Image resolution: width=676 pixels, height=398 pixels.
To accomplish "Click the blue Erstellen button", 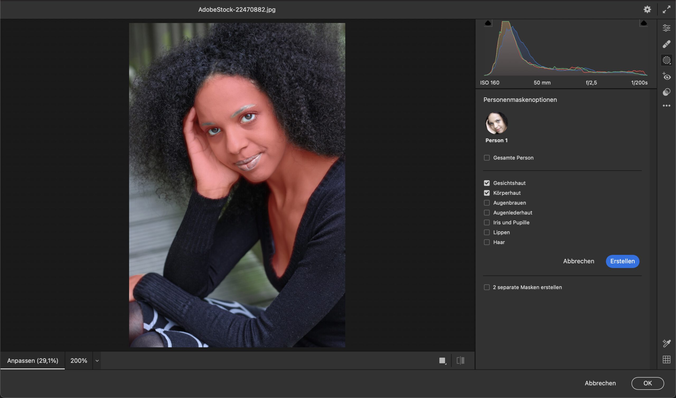I will point(622,261).
